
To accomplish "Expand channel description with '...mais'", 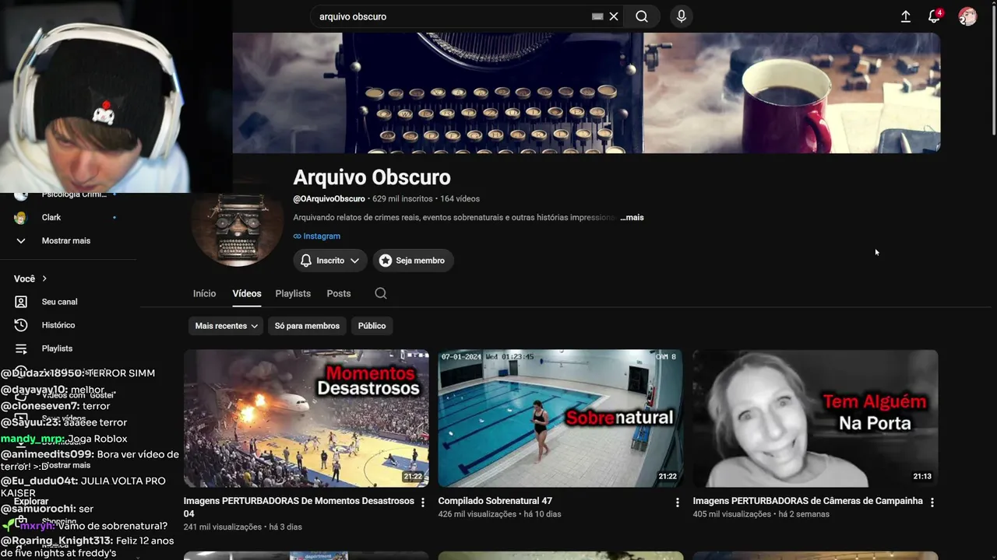I will [x=632, y=218].
